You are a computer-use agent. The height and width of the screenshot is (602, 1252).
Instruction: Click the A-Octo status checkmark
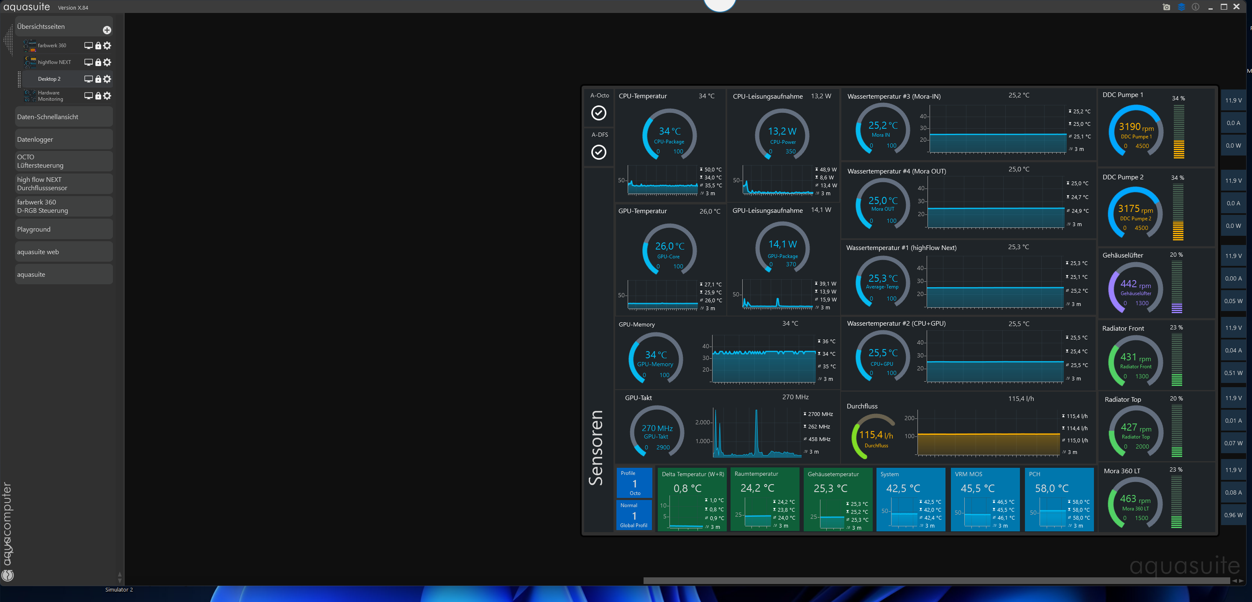(598, 113)
